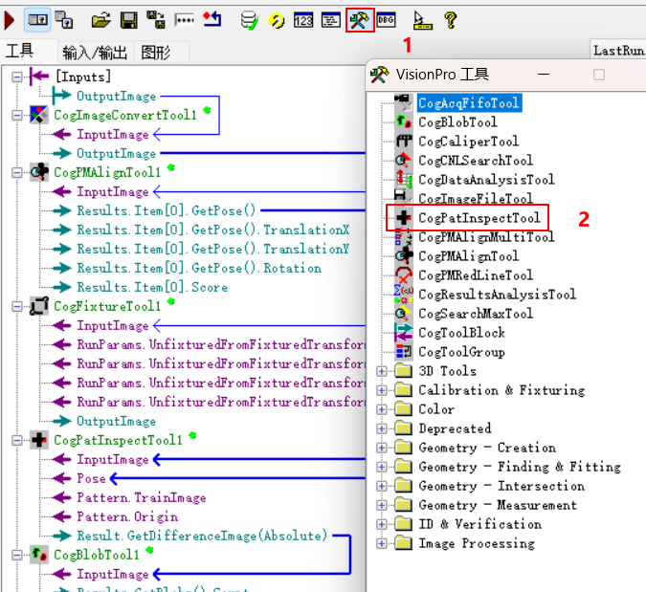This screenshot has height=592, width=646.
Task: Expand the Geometry - Measurement folder
Action: click(x=382, y=505)
